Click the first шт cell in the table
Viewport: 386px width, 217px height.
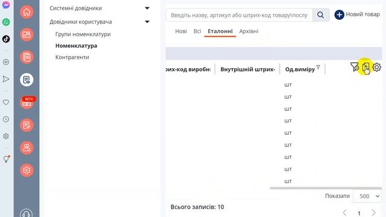click(x=288, y=85)
